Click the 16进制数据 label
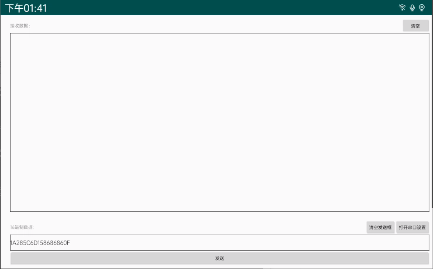This screenshot has height=269, width=433. point(22,227)
